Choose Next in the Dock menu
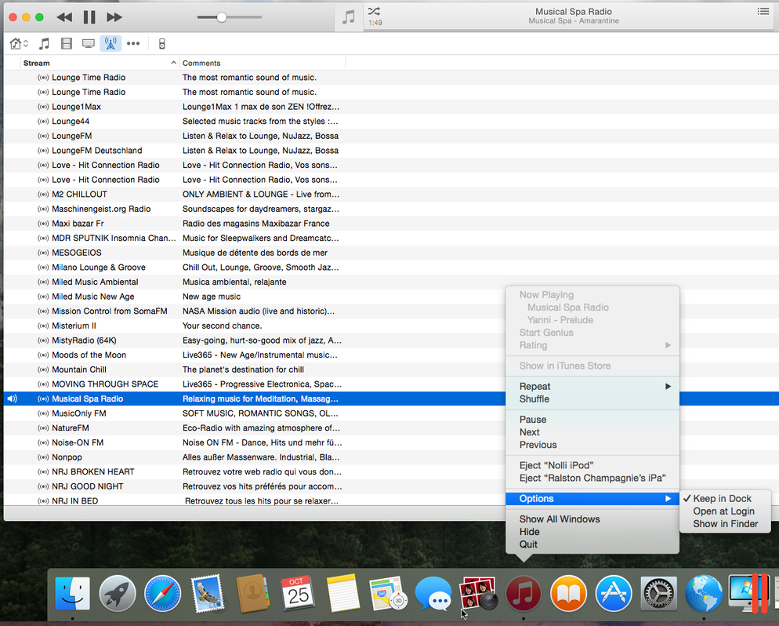This screenshot has height=626, width=779. pos(592,432)
